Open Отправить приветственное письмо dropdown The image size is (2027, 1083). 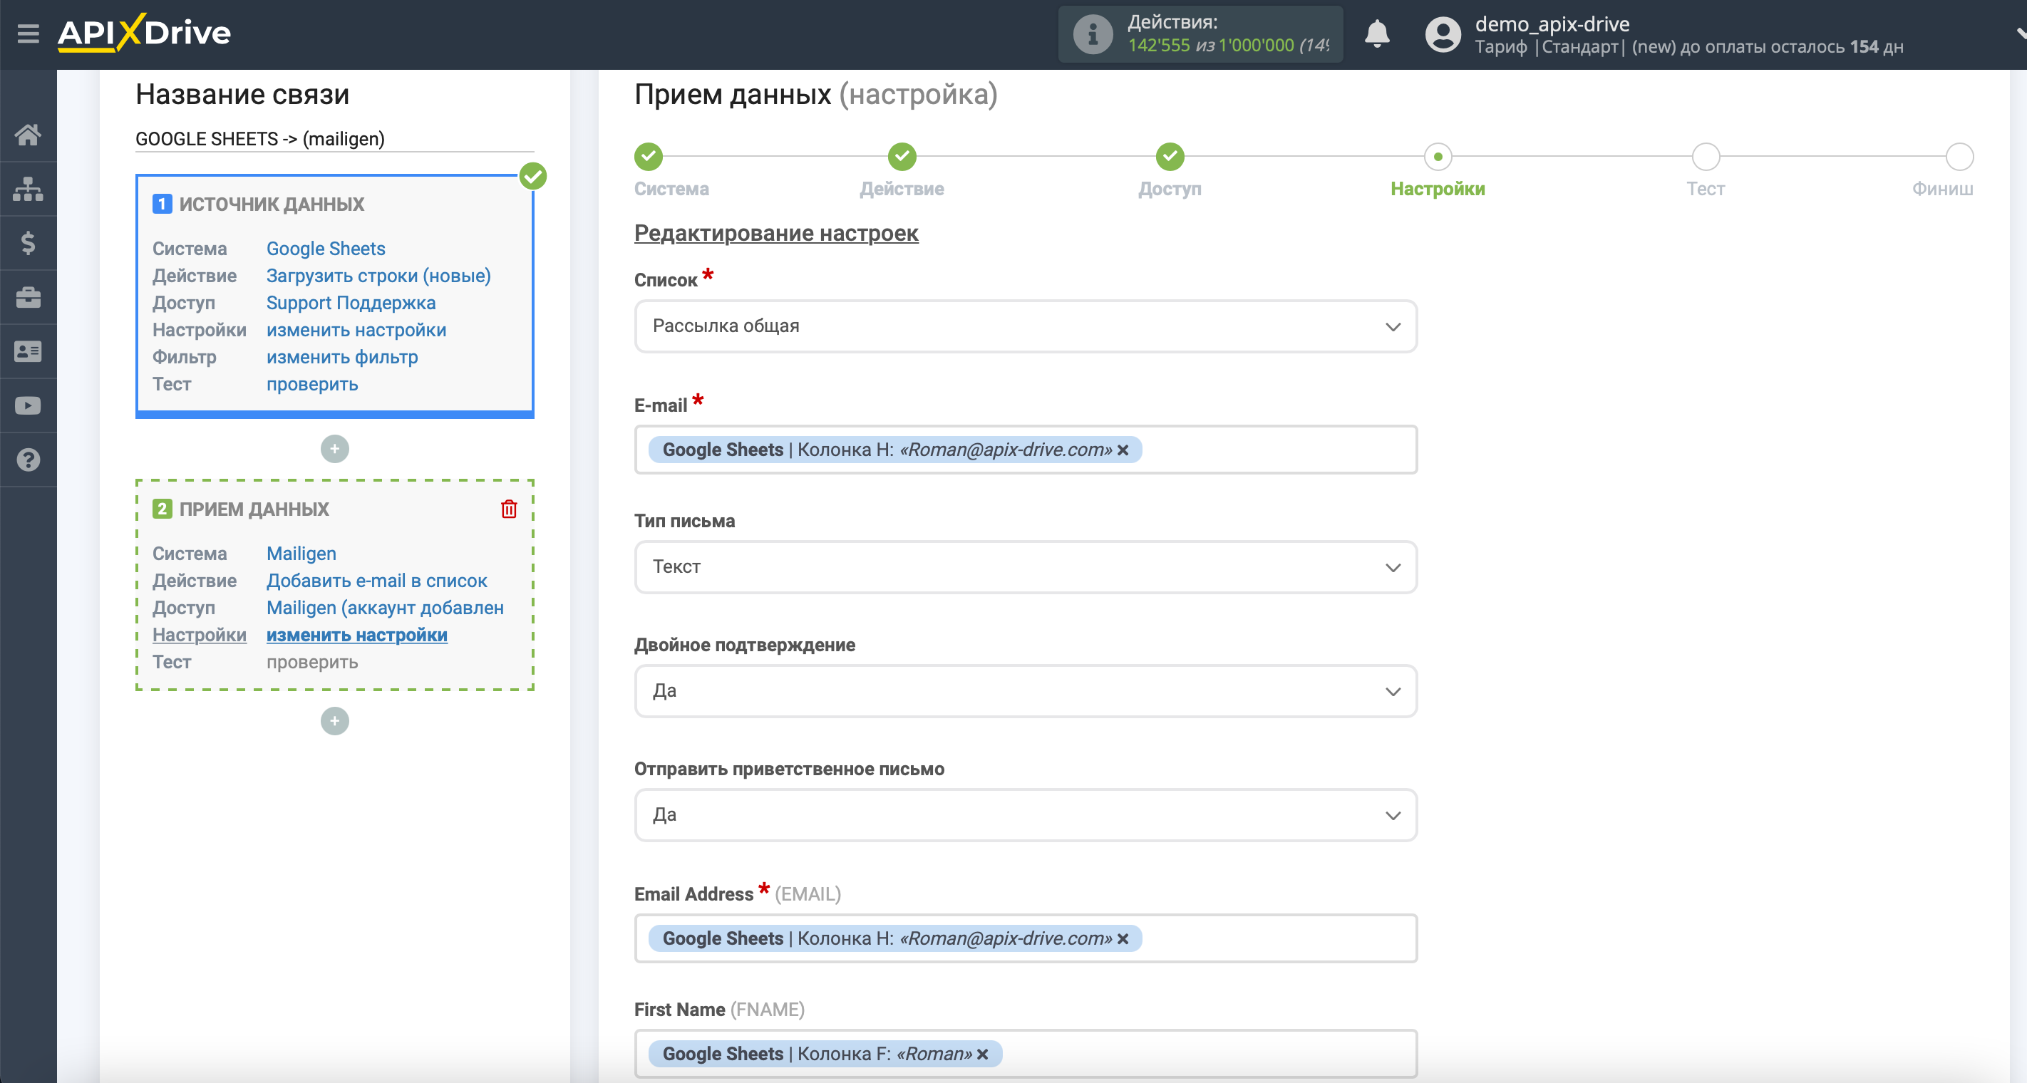(x=1026, y=816)
